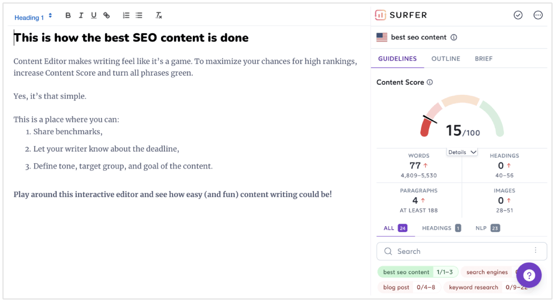Open the Brief tab
Image resolution: width=555 pixels, height=302 pixels.
[x=483, y=59]
